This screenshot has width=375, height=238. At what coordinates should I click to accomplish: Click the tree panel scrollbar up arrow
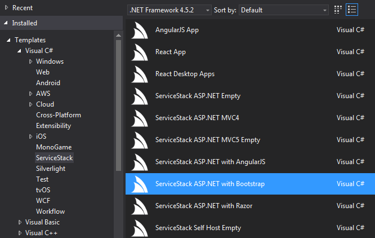point(118,36)
